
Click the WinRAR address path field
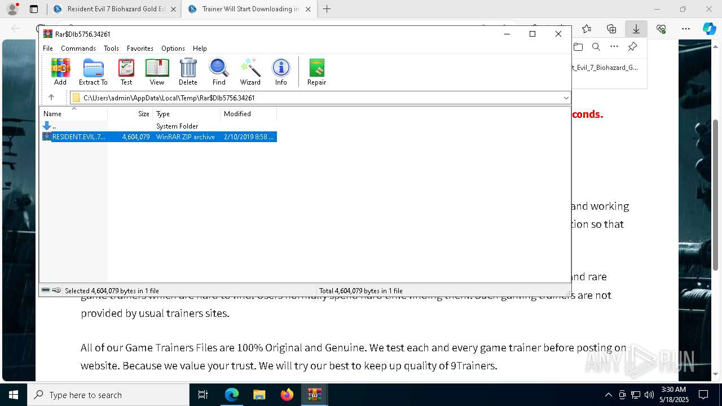(320, 98)
